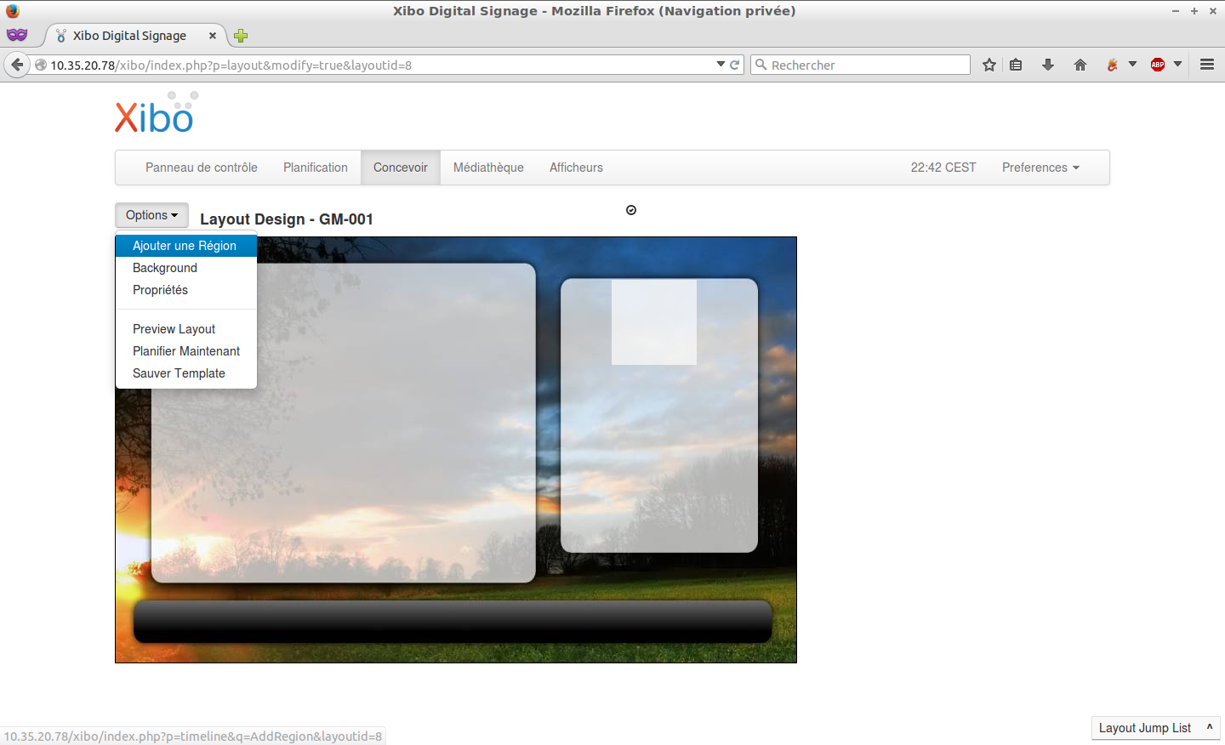
Task: Open the Firefox hamburger menu
Action: [1206, 65]
